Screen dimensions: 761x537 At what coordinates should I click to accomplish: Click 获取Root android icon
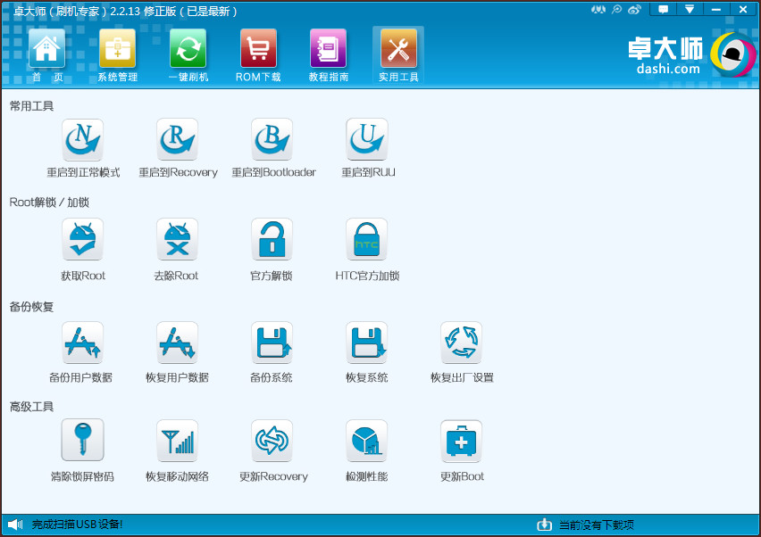tap(82, 239)
